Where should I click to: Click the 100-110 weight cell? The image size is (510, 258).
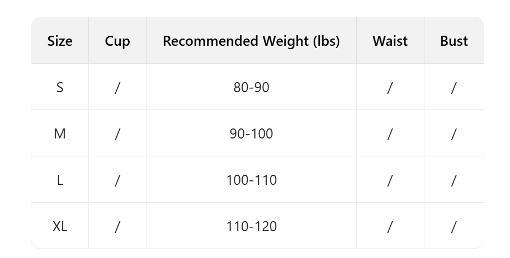[251, 180]
